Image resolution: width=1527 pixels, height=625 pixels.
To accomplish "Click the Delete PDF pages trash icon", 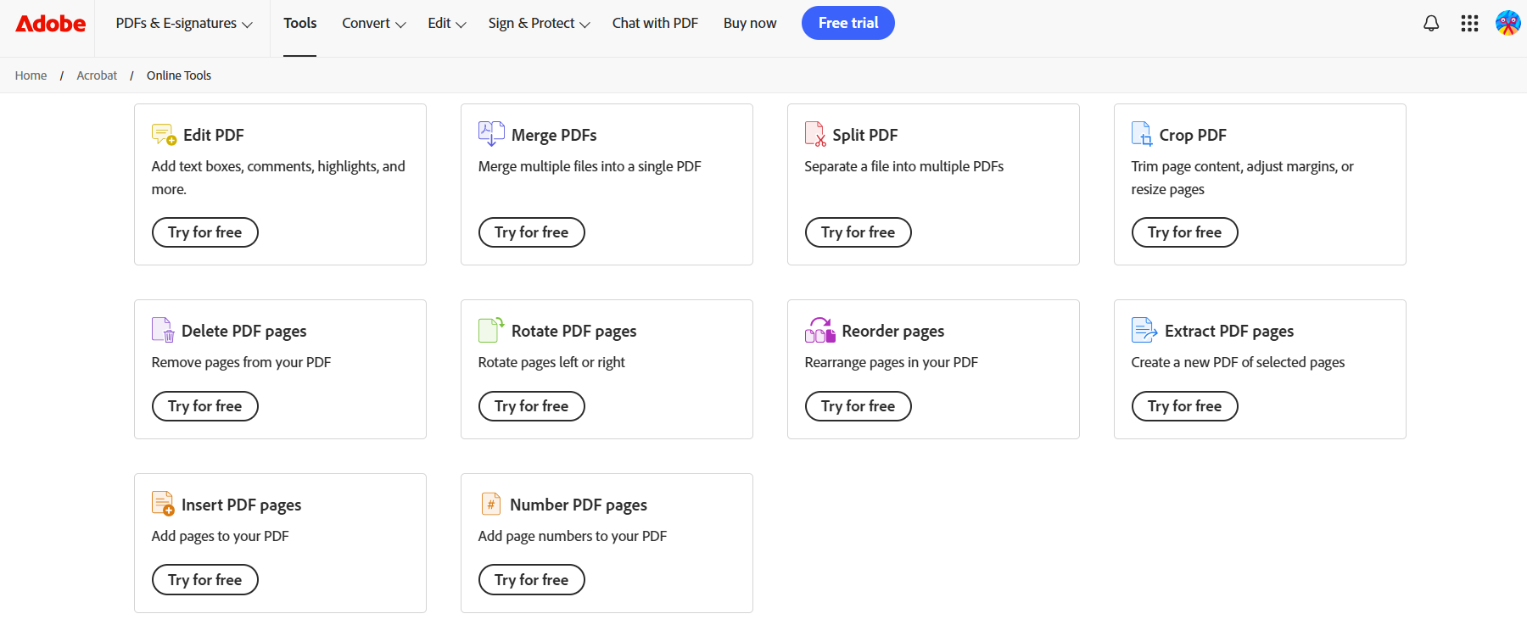I will point(163,330).
